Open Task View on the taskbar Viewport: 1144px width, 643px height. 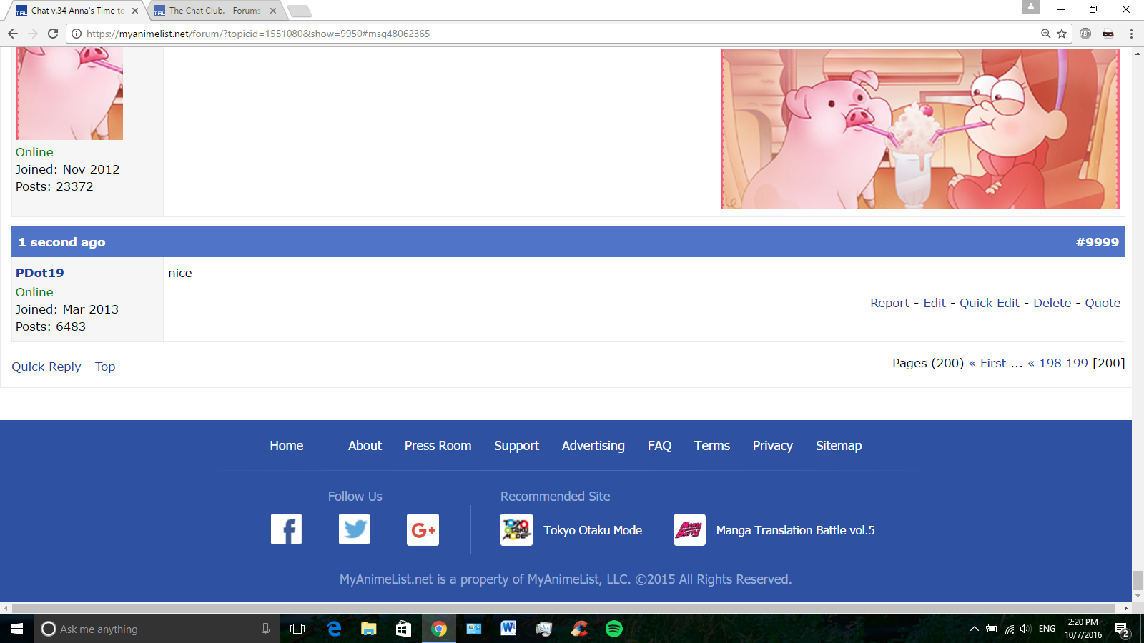coord(297,629)
